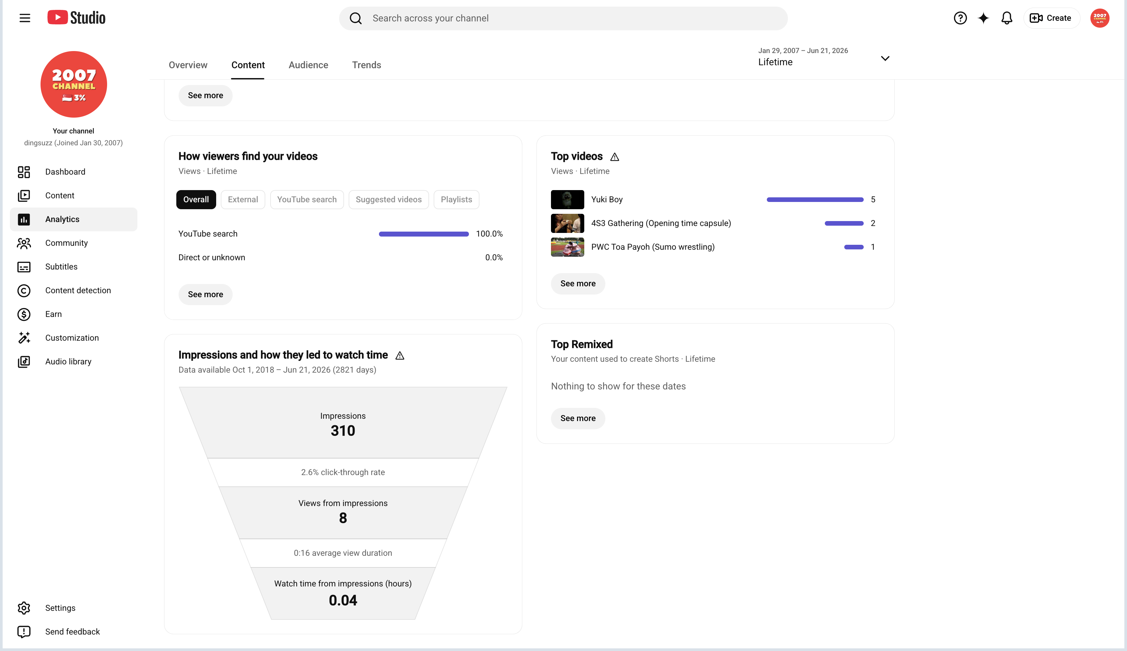Click the Send feedback icon

click(24, 631)
